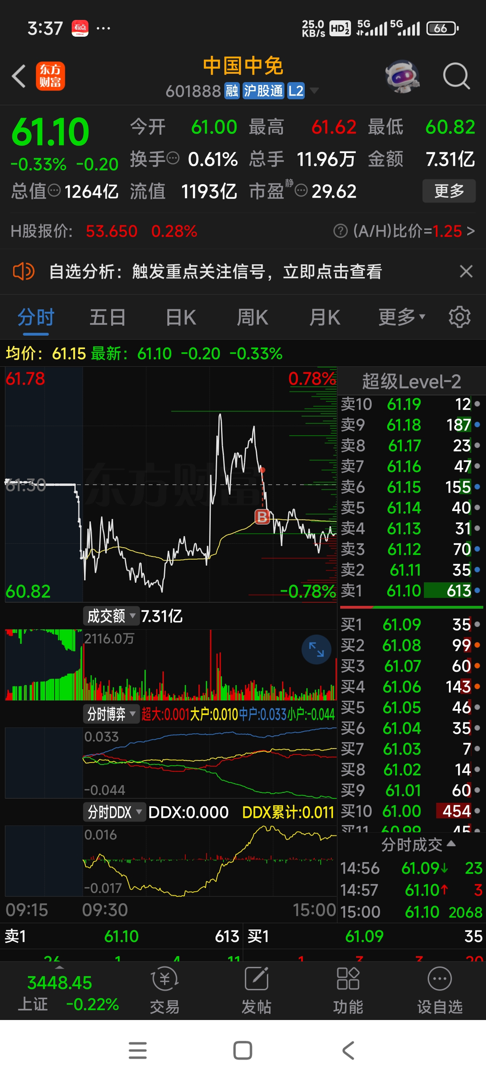486x1081 pixels.
Task: Tap the 买10 61.00 order row
Action: click(412, 811)
